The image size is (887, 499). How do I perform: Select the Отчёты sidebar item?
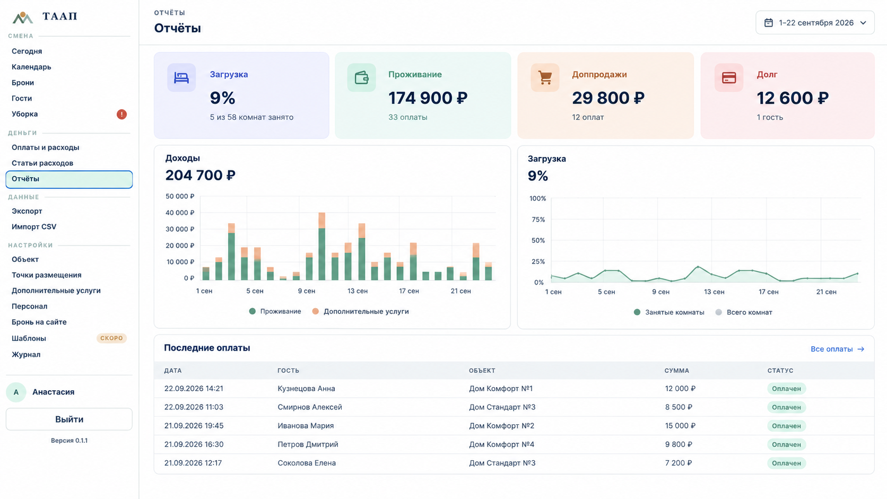pyautogui.click(x=69, y=179)
